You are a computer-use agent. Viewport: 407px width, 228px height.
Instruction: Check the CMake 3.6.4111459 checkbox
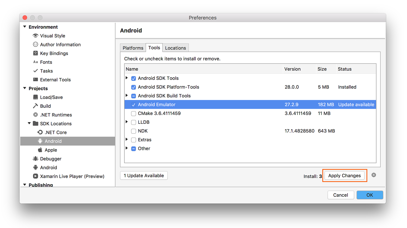(134, 114)
